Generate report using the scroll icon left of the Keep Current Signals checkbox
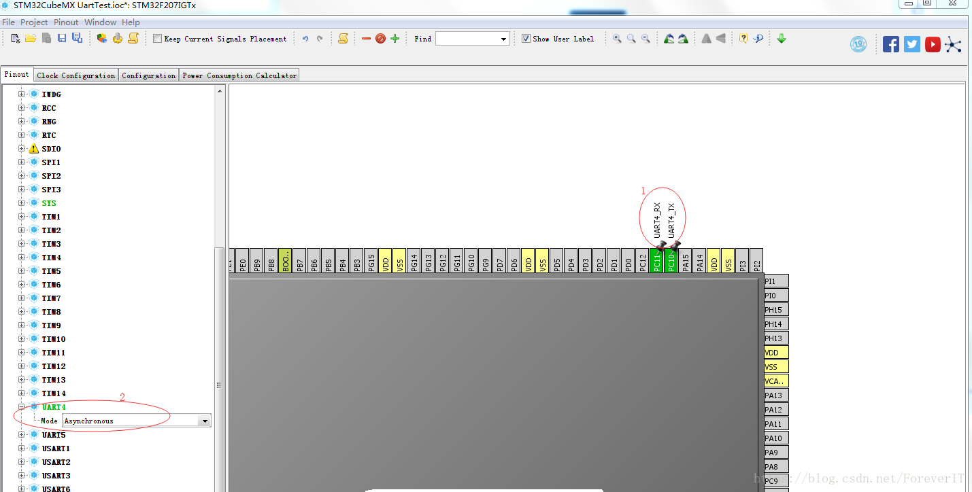The image size is (972, 492). tap(133, 39)
